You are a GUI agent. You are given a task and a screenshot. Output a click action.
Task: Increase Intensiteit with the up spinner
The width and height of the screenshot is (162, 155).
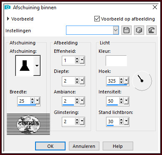point(121,99)
